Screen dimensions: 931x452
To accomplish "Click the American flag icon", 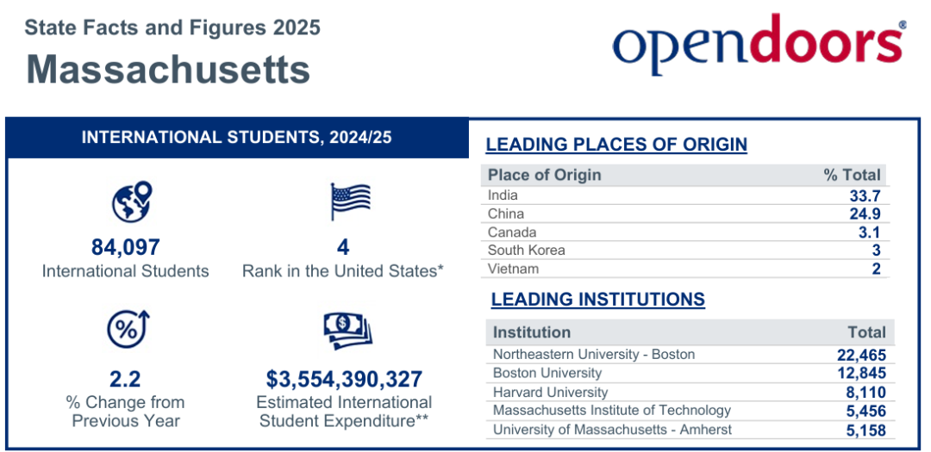I will pos(350,201).
